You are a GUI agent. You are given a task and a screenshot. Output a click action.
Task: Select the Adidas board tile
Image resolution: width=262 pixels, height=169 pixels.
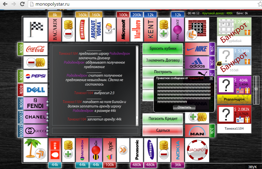tap(197, 62)
